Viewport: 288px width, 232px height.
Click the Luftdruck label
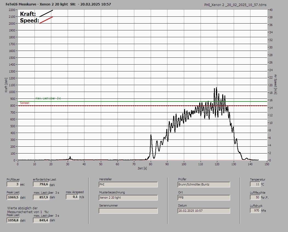(256, 206)
